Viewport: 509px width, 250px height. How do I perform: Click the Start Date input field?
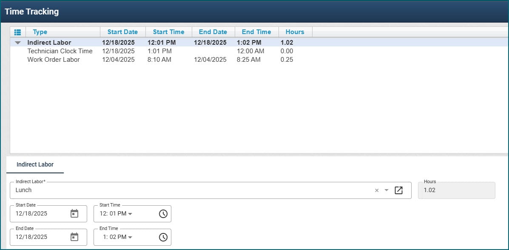tap(40, 214)
